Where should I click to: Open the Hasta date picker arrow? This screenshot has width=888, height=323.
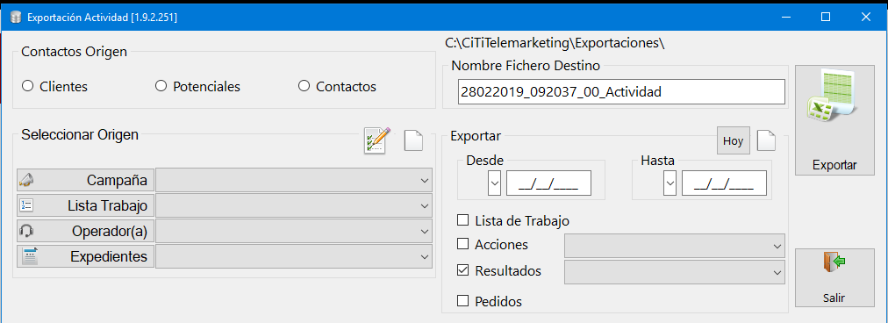[x=670, y=183]
